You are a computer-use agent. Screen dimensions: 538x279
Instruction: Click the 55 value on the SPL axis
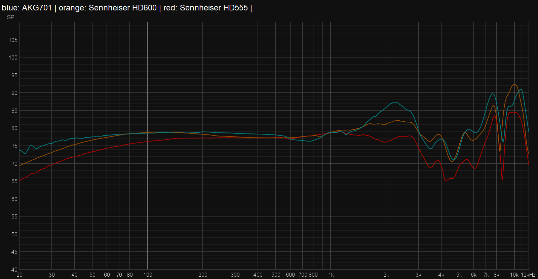14,216
